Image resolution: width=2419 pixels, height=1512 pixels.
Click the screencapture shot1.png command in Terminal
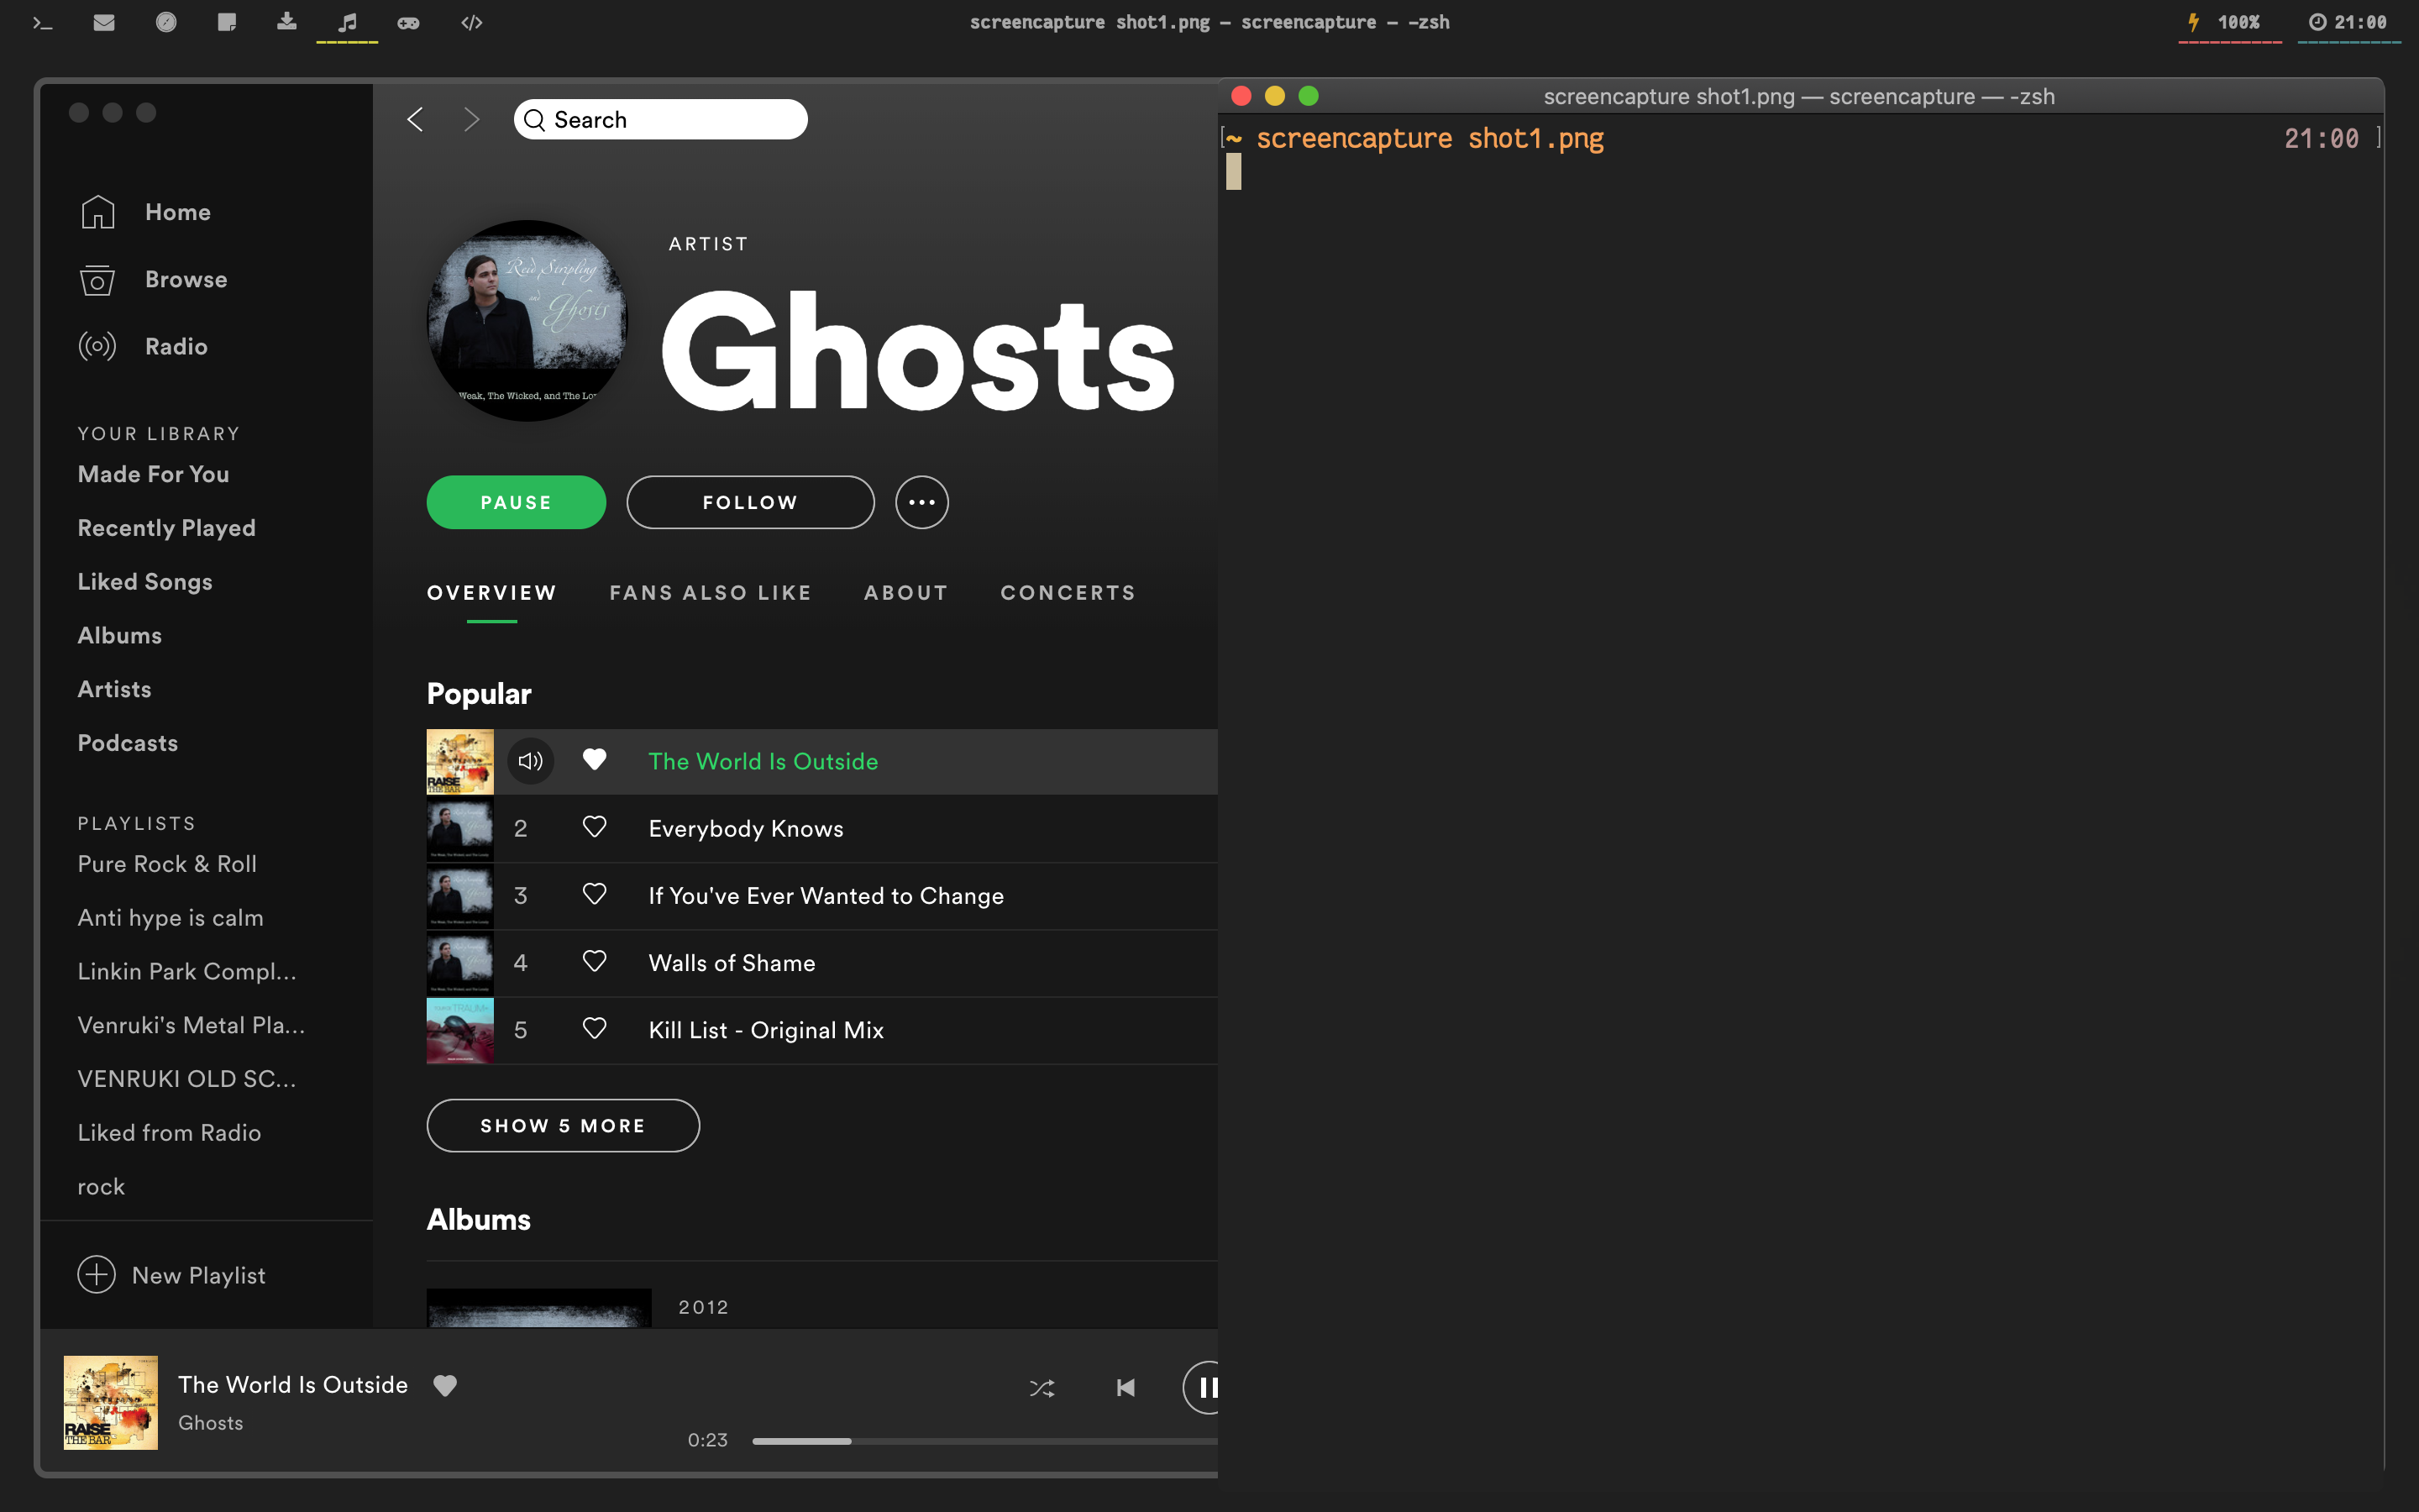(1430, 139)
